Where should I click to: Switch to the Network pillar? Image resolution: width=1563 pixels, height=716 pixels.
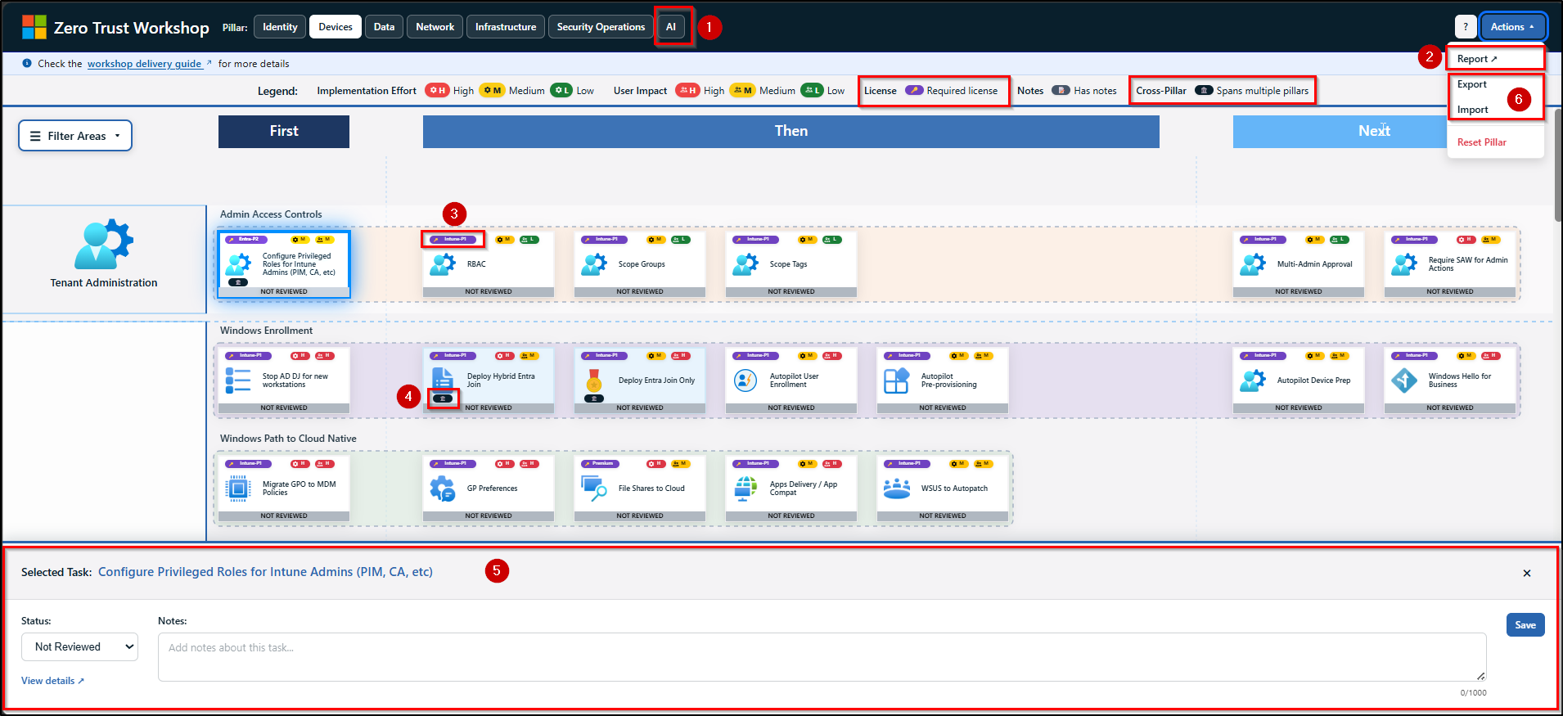tap(435, 27)
